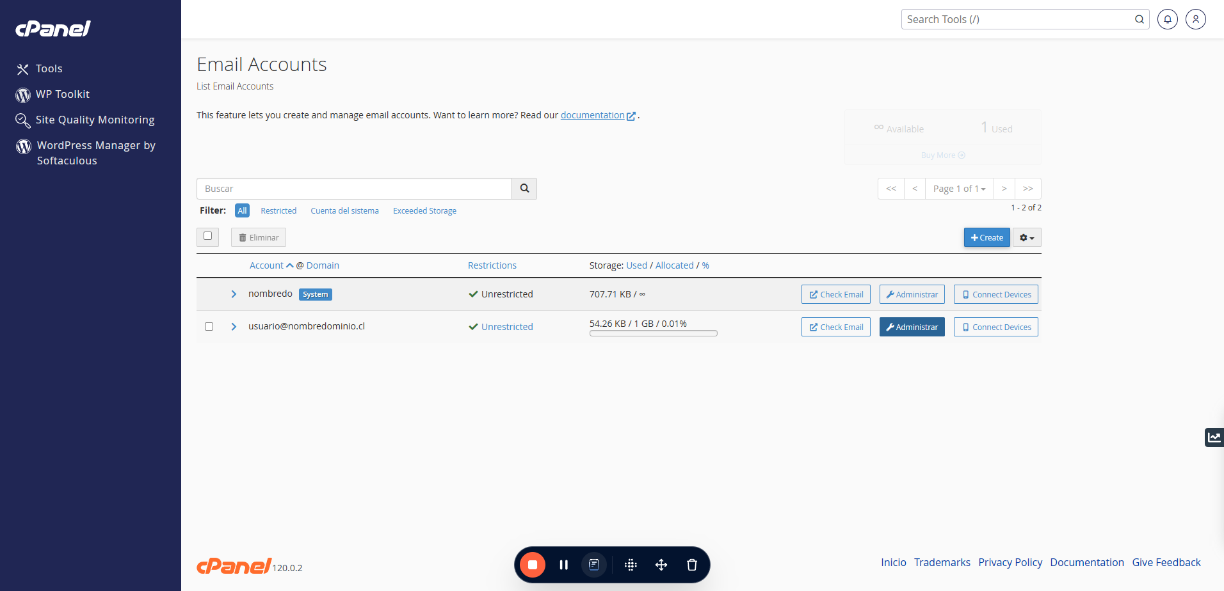Expand the nombredo system account row
The height and width of the screenshot is (591, 1224).
[234, 294]
